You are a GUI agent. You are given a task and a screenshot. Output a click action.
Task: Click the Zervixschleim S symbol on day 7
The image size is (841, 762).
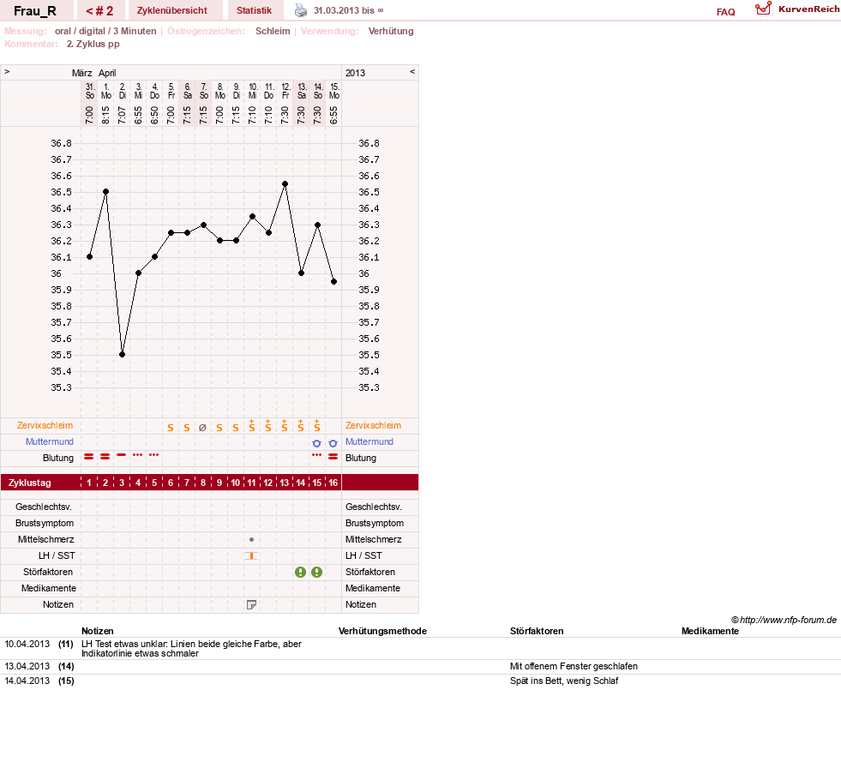pos(187,428)
